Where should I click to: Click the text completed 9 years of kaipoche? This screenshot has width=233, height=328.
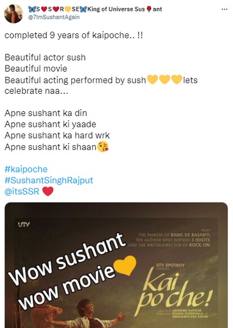[74, 35]
